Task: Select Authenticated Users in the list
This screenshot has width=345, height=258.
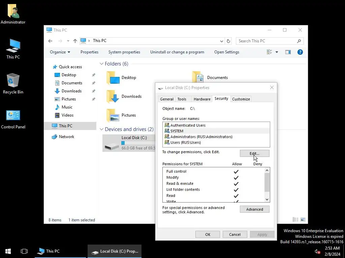Action: (x=216, y=125)
